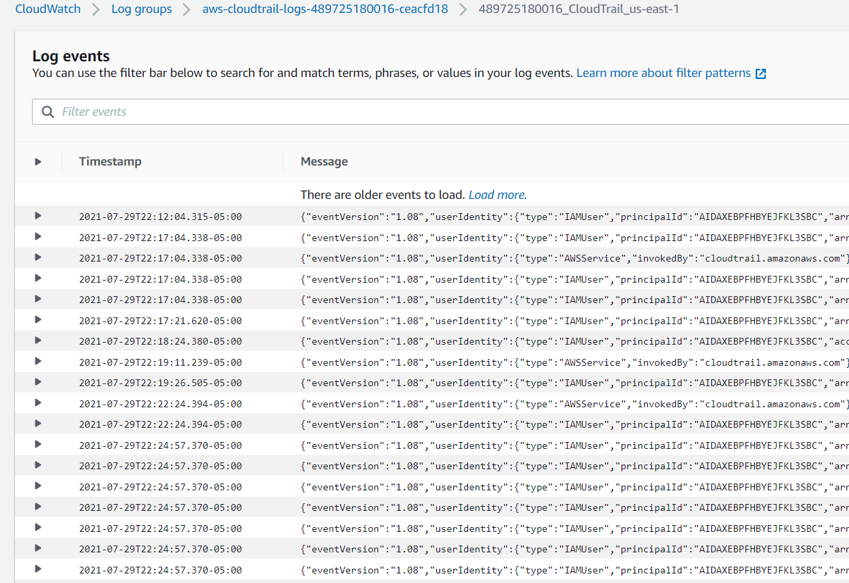Select timestamp 2021-07-29T22:18:24.380-05:00

tap(160, 341)
